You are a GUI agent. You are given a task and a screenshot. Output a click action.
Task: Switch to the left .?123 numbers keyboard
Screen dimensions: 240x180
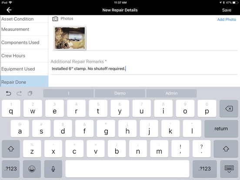click(11, 169)
